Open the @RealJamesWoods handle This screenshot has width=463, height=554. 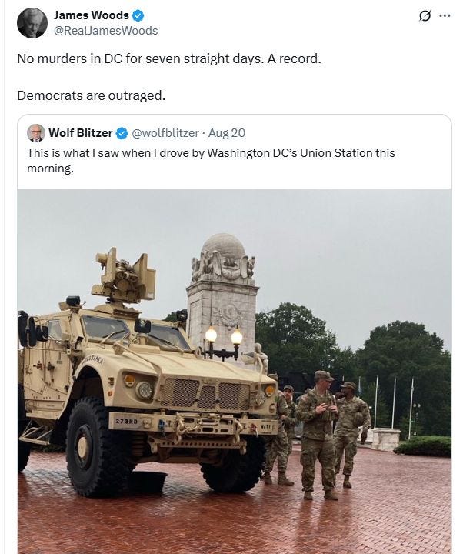[105, 31]
